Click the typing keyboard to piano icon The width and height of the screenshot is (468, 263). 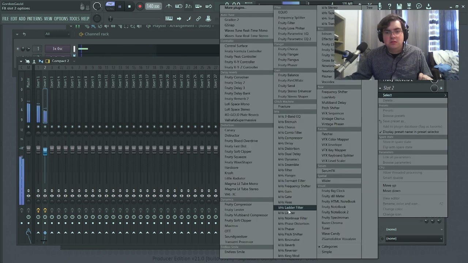point(169,19)
